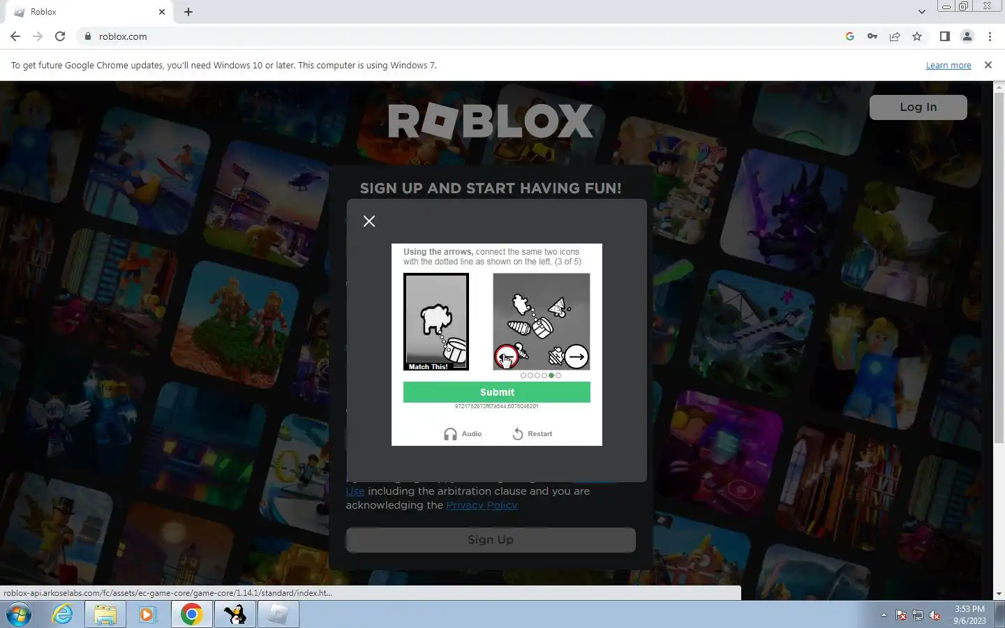
Task: Bookmark this tab with the star icon
Action: coord(917,36)
